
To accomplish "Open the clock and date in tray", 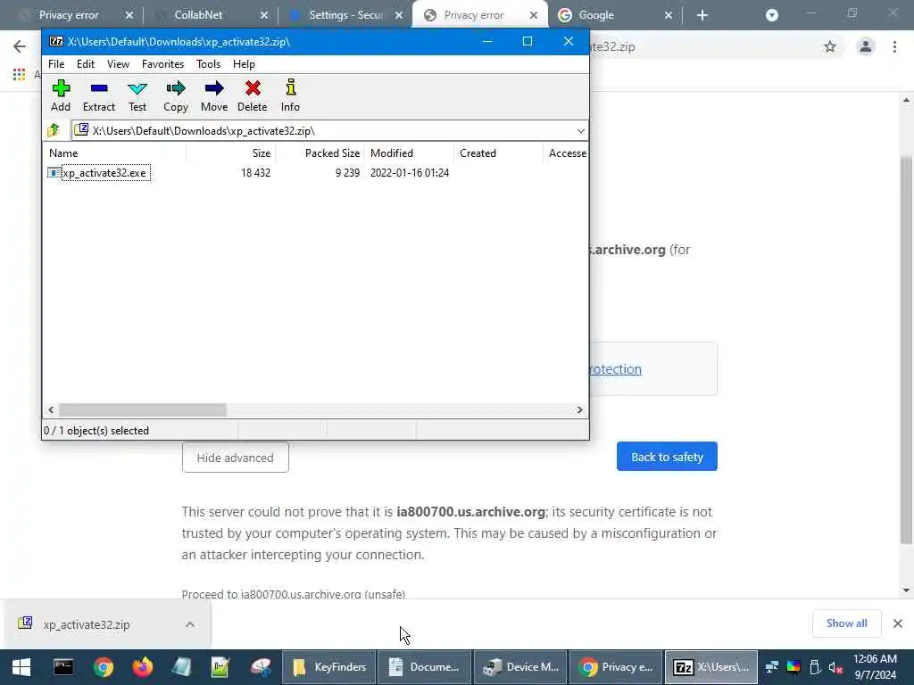I will coord(875,667).
